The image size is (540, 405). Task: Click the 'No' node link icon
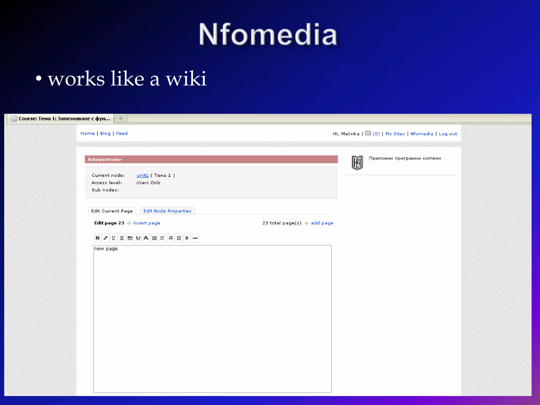coord(130,238)
